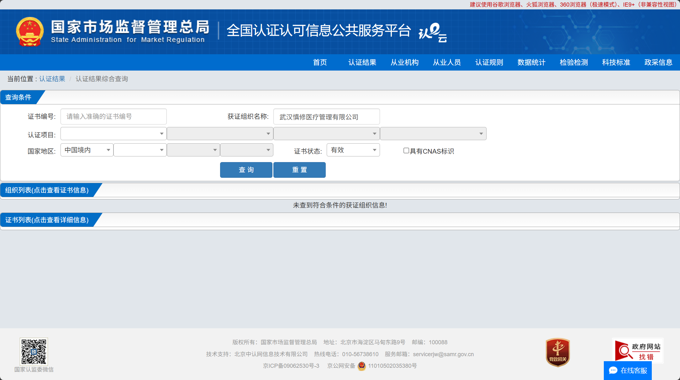Open the 数据统计 navigation menu

point(531,62)
